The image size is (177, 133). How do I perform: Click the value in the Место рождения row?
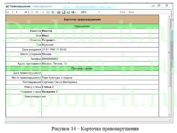[46, 54]
